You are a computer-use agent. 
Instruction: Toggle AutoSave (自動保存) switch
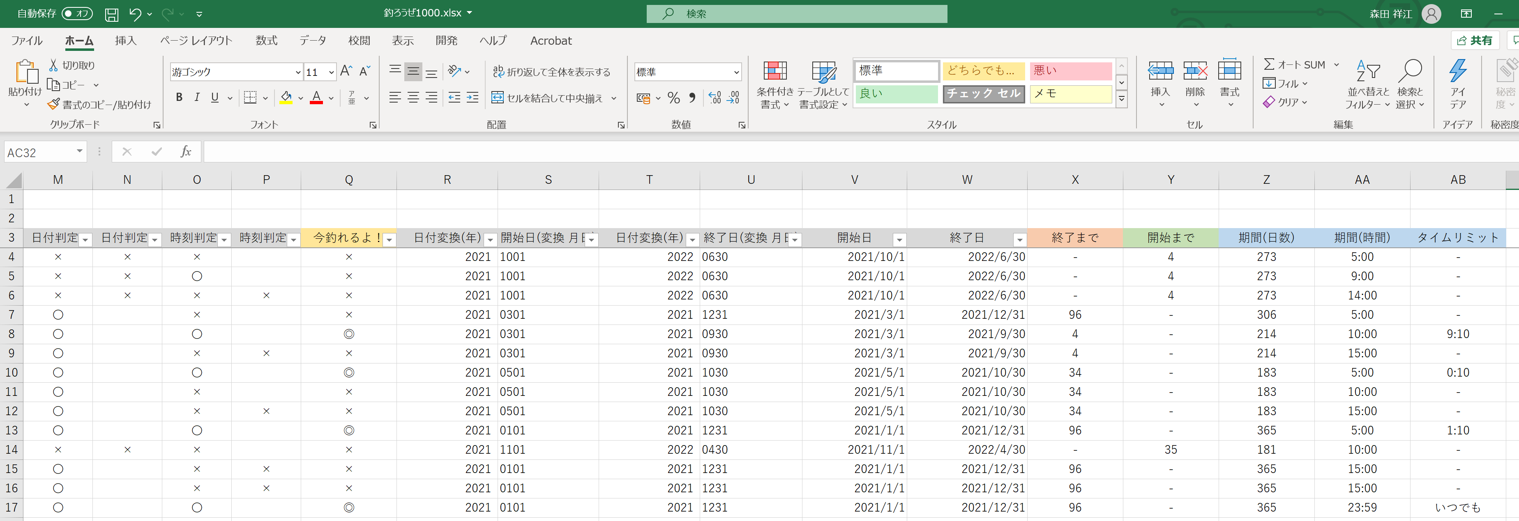(77, 14)
